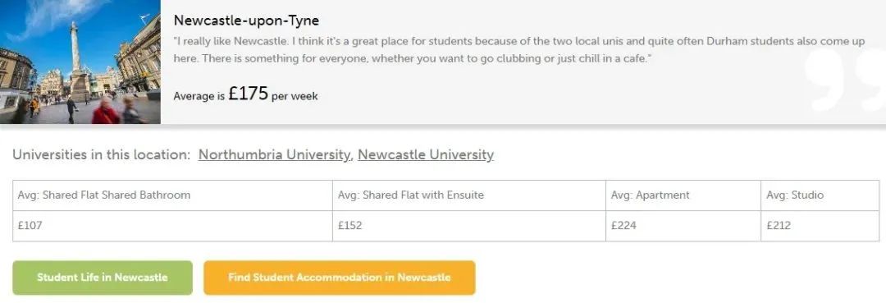Select the Avg: Shared Flat with Ensuite header
Screen dimensions: 886x303
click(x=469, y=195)
